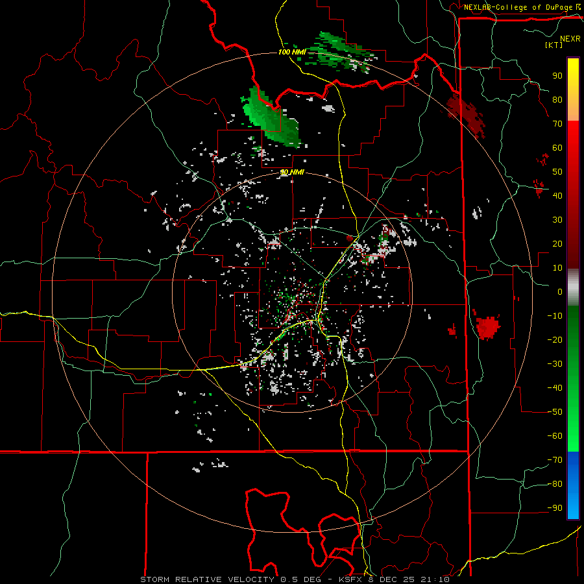
Task: Select the positive 30 legend value
Action: pos(557,220)
